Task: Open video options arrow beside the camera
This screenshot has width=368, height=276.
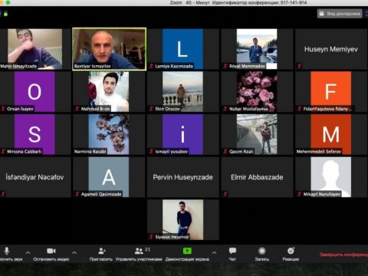Action: pyautogui.click(x=74, y=253)
